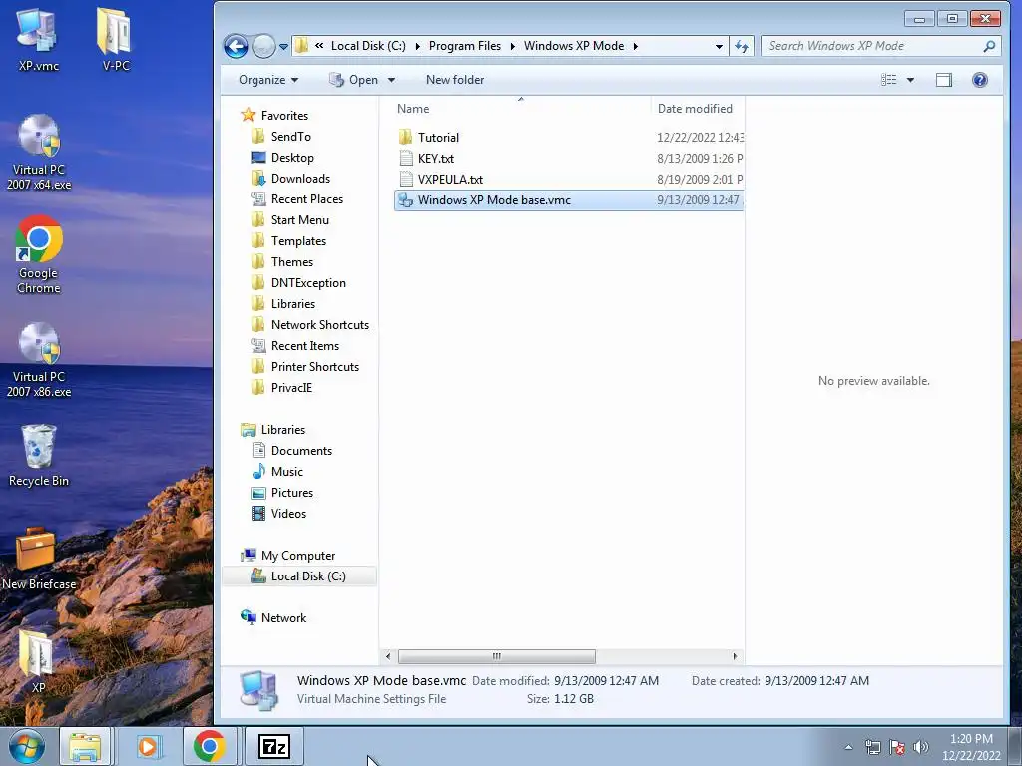1022x766 pixels.
Task: Show hidden system tray icons
Action: point(848,748)
